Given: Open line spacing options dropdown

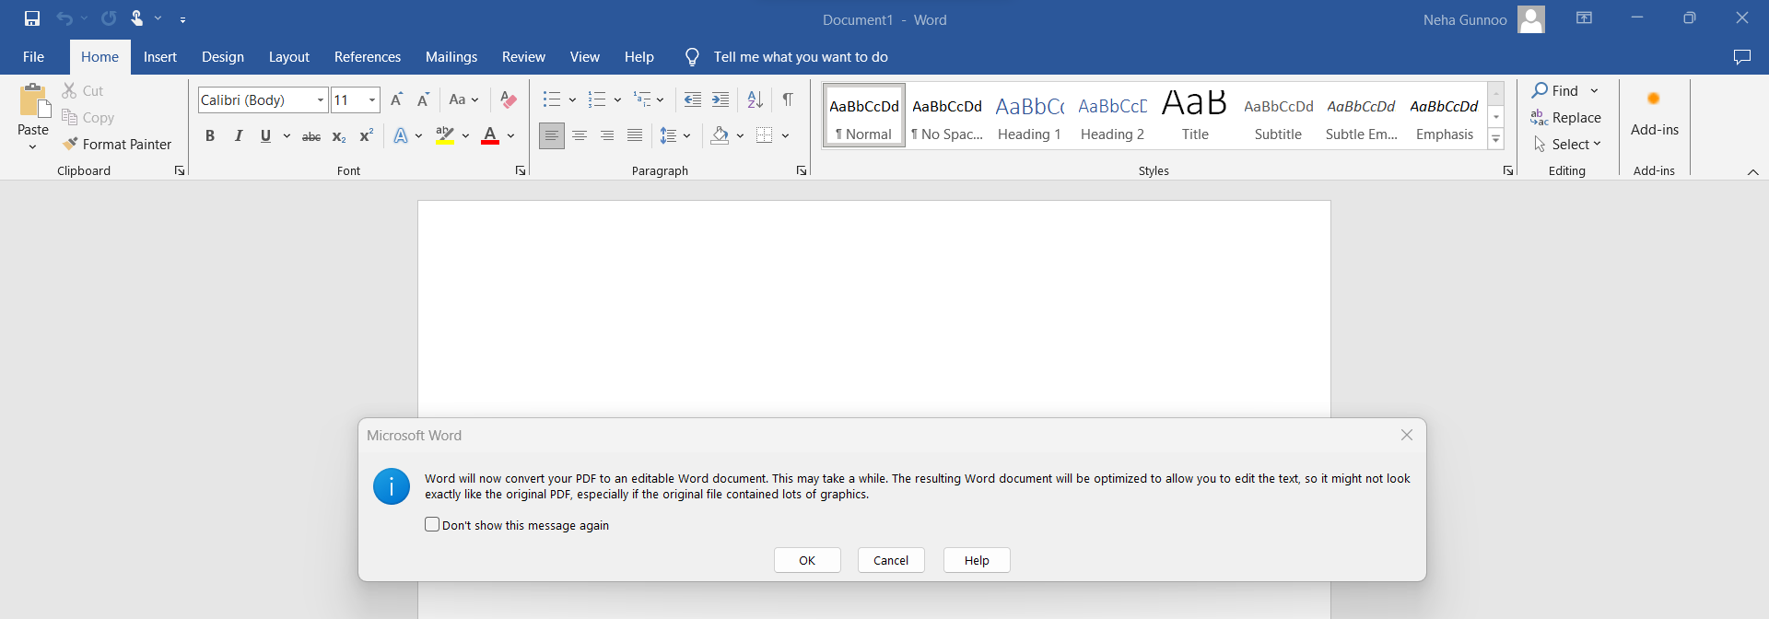Looking at the screenshot, I should (x=687, y=136).
